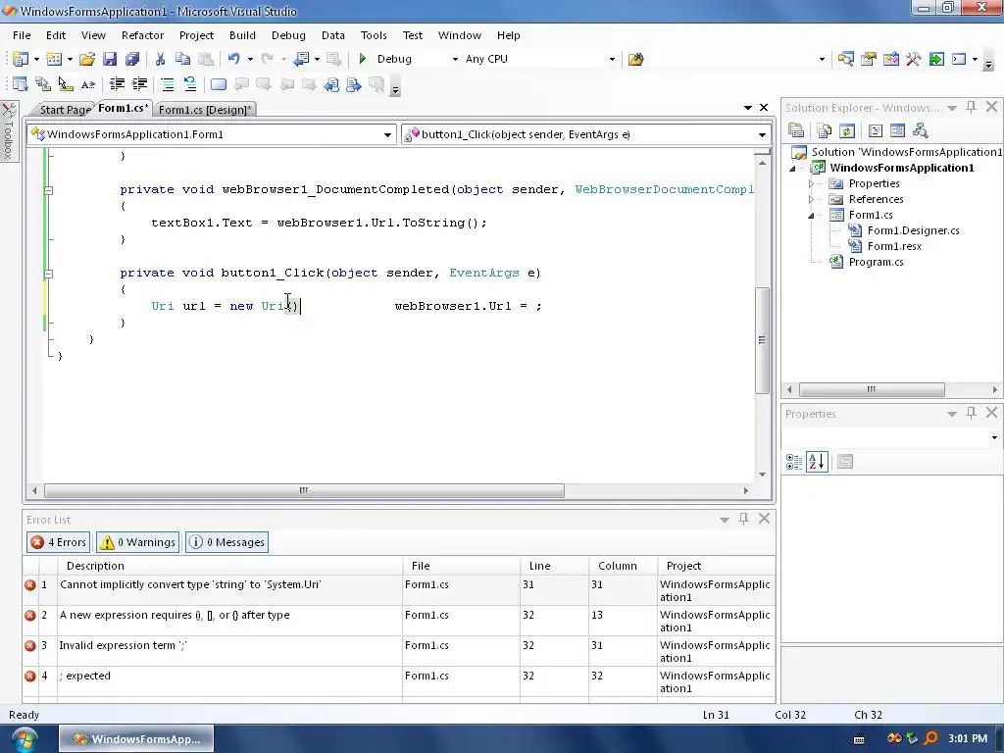The width and height of the screenshot is (1004, 753).
Task: Click the green arrow Start Page icon
Action: 936,59
